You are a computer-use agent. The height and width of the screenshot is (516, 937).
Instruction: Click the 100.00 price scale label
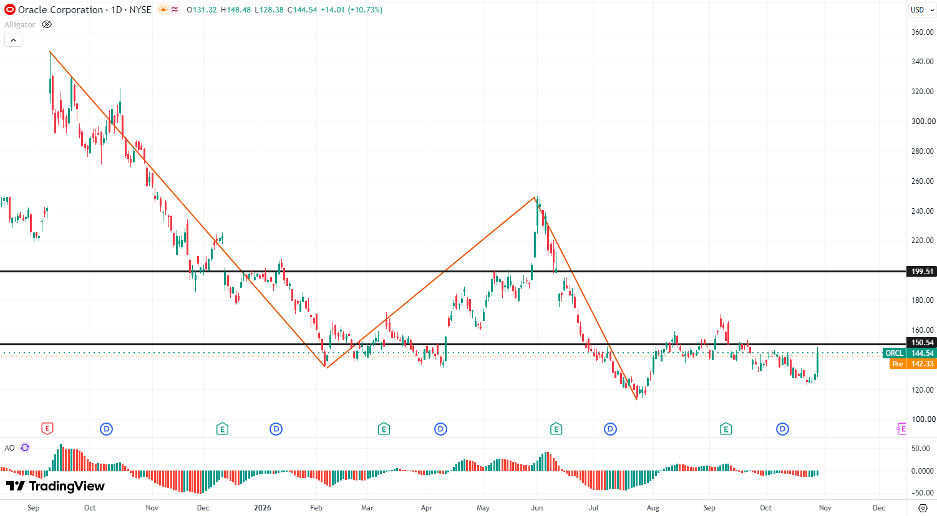click(x=922, y=419)
